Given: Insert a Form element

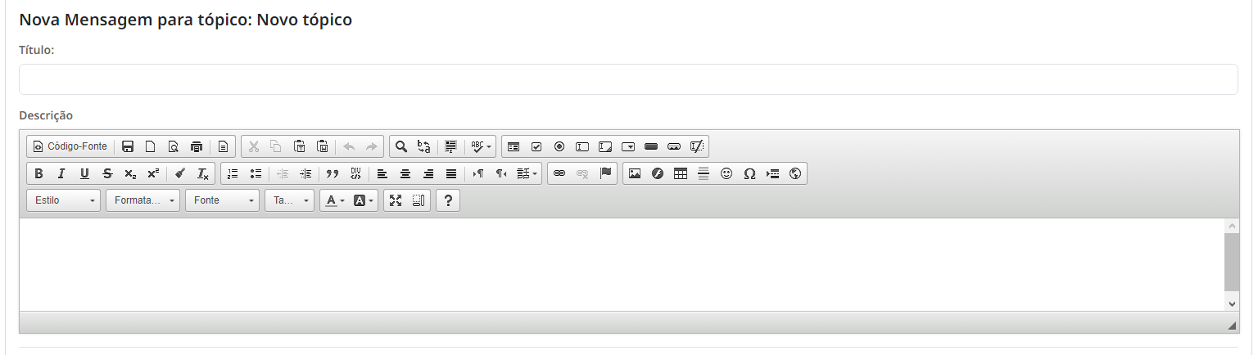Looking at the screenshot, I should tap(514, 146).
